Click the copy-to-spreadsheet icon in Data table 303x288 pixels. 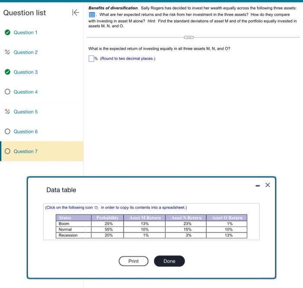click(96, 208)
